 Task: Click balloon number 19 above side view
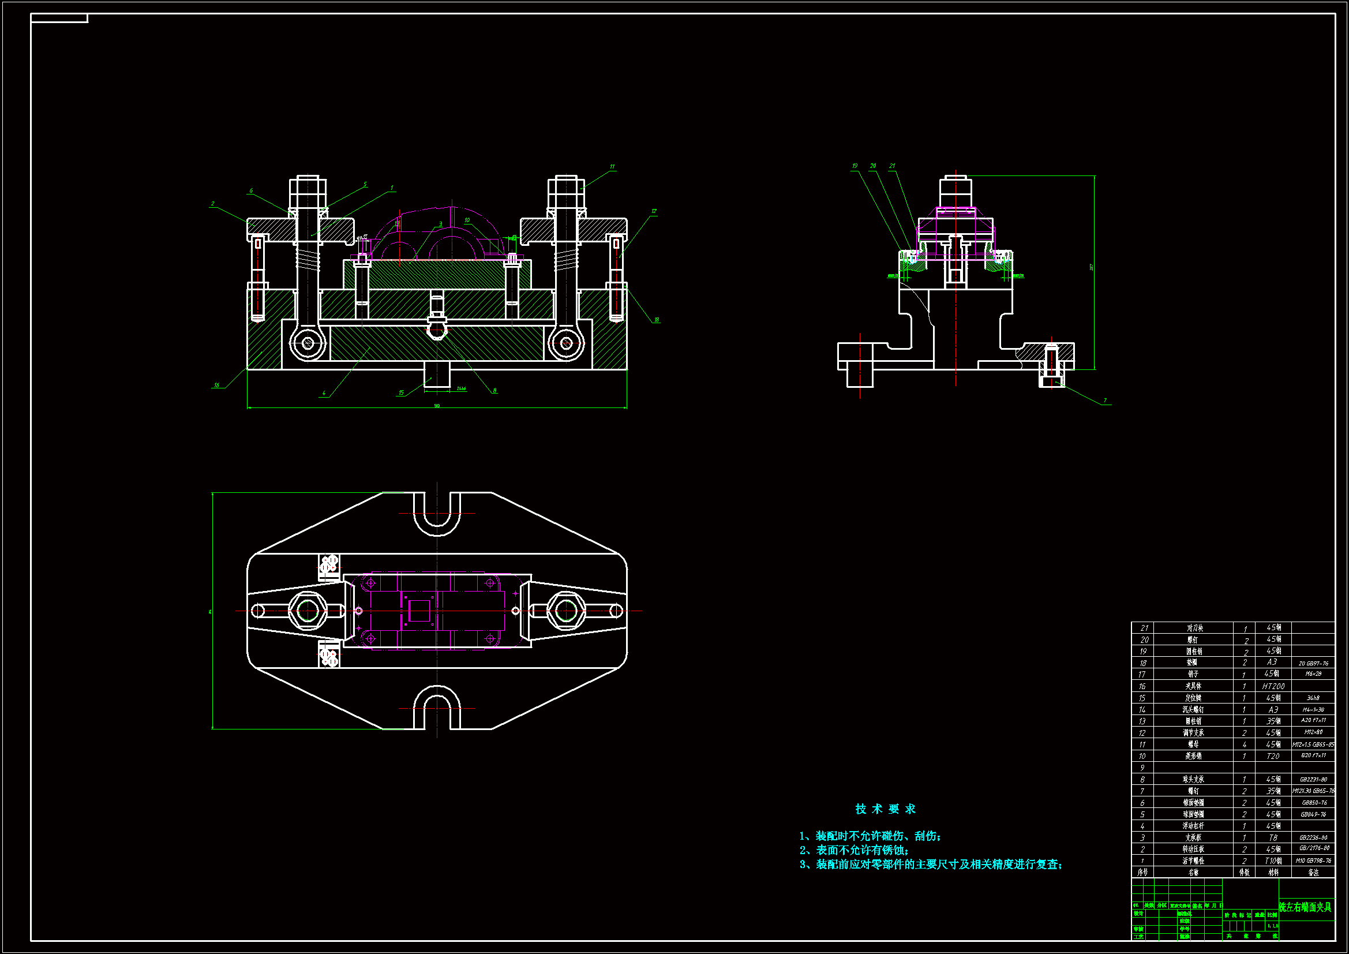(855, 166)
